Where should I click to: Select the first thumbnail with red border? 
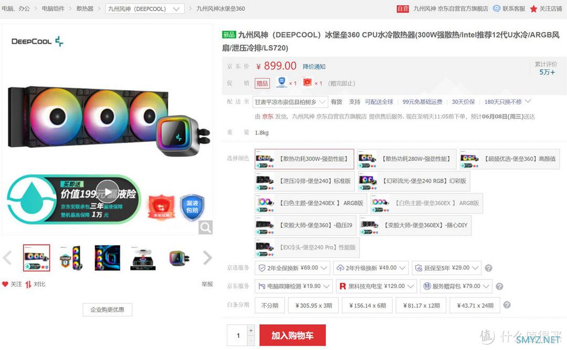[x=37, y=258]
